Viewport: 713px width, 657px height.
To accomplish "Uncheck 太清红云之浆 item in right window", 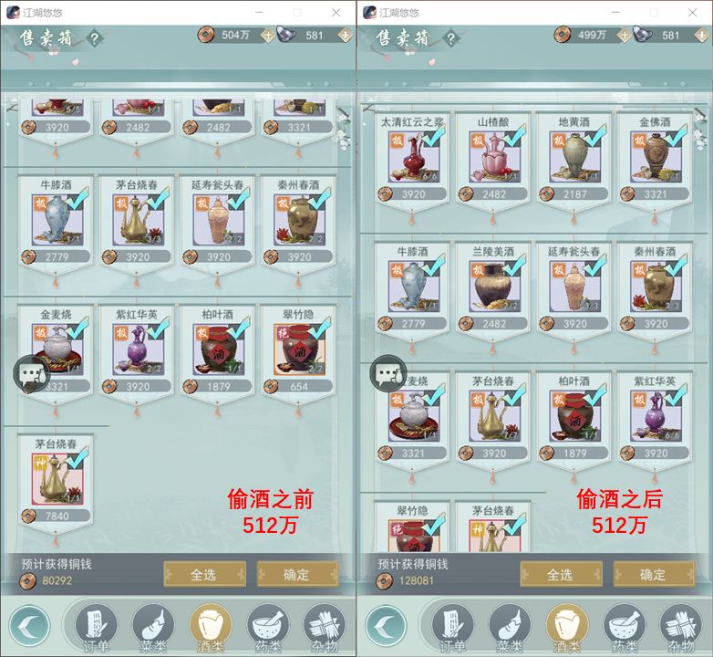I will coord(413,158).
